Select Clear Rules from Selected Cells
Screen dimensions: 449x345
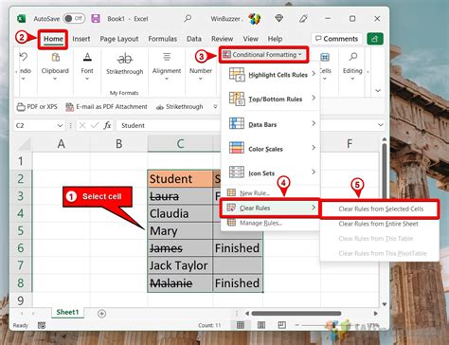coord(380,209)
